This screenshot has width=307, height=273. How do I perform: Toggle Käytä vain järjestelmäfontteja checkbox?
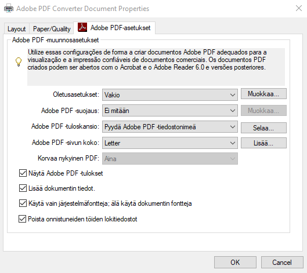click(23, 203)
